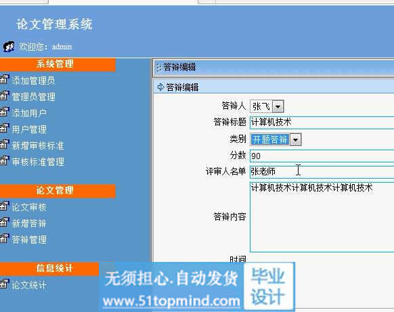Expand the 类别 dropdown arrow
The width and height of the screenshot is (394, 312).
295,139
